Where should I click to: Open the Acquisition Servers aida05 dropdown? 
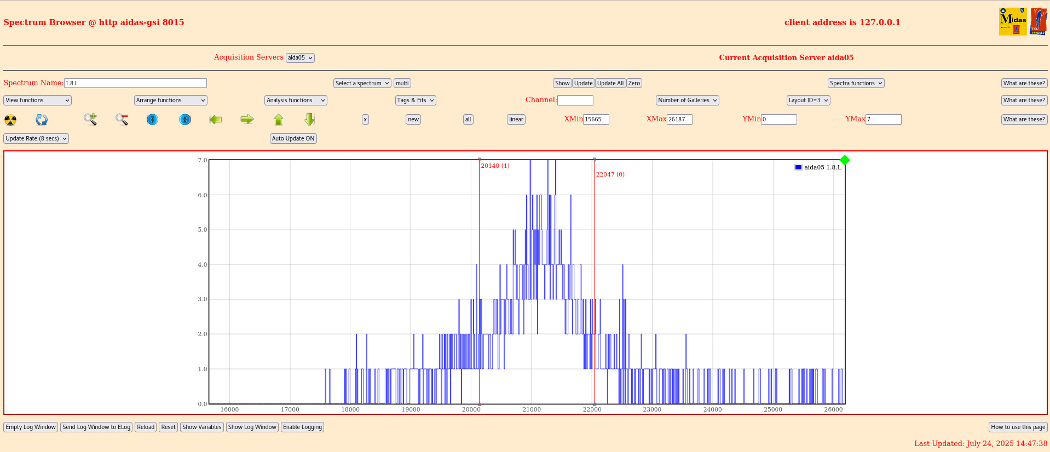pos(300,58)
